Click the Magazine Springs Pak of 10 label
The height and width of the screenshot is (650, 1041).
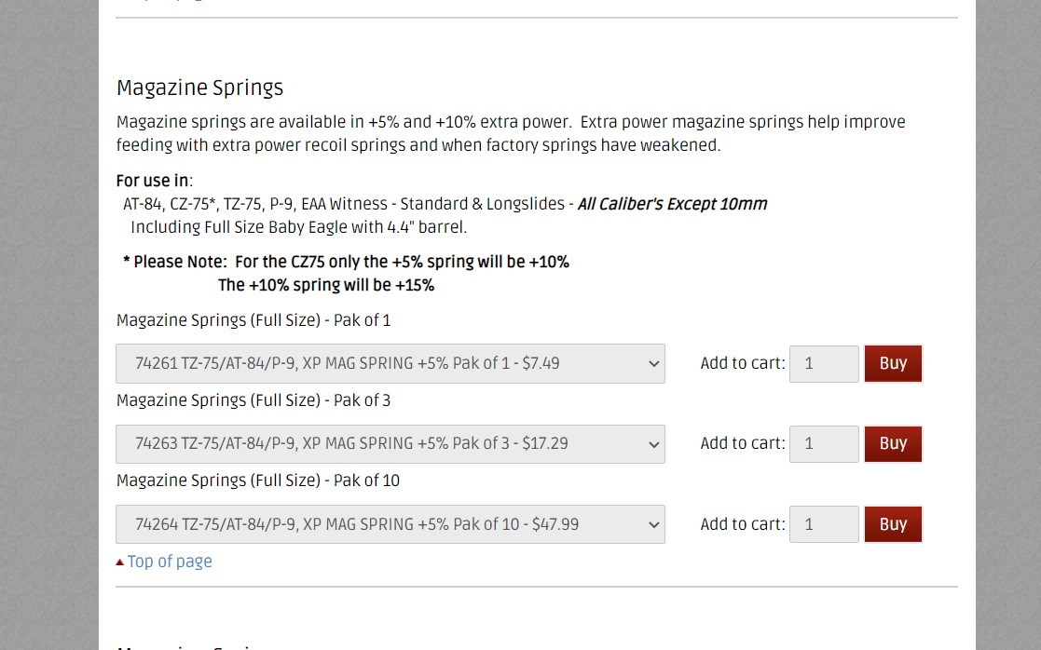click(x=257, y=481)
